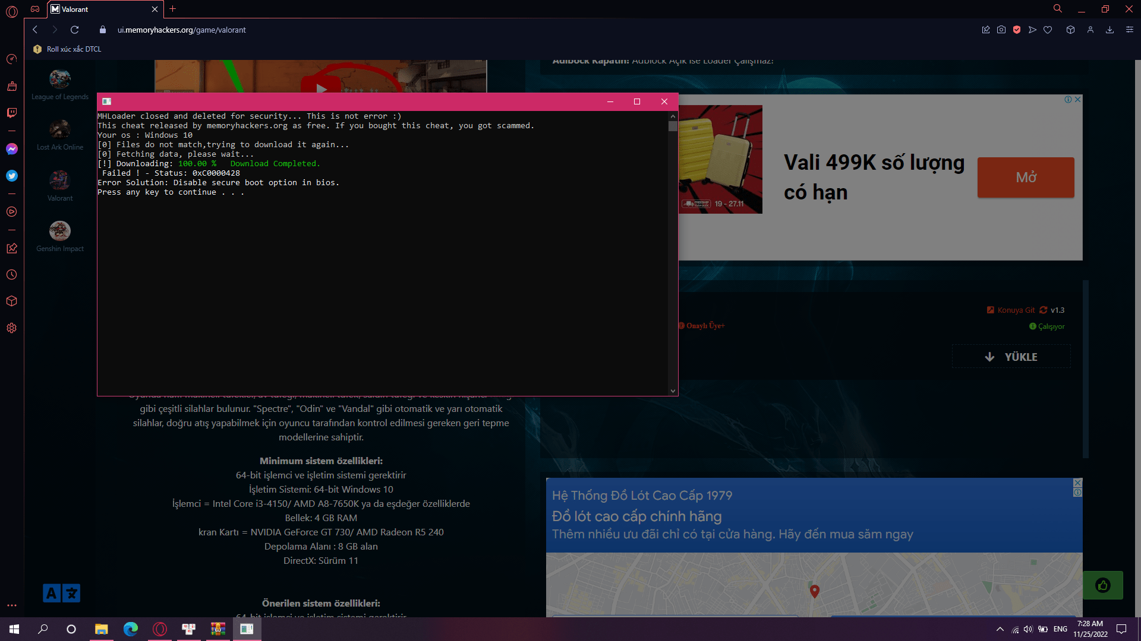
Task: Click the Mở button in ad
Action: point(1026,177)
